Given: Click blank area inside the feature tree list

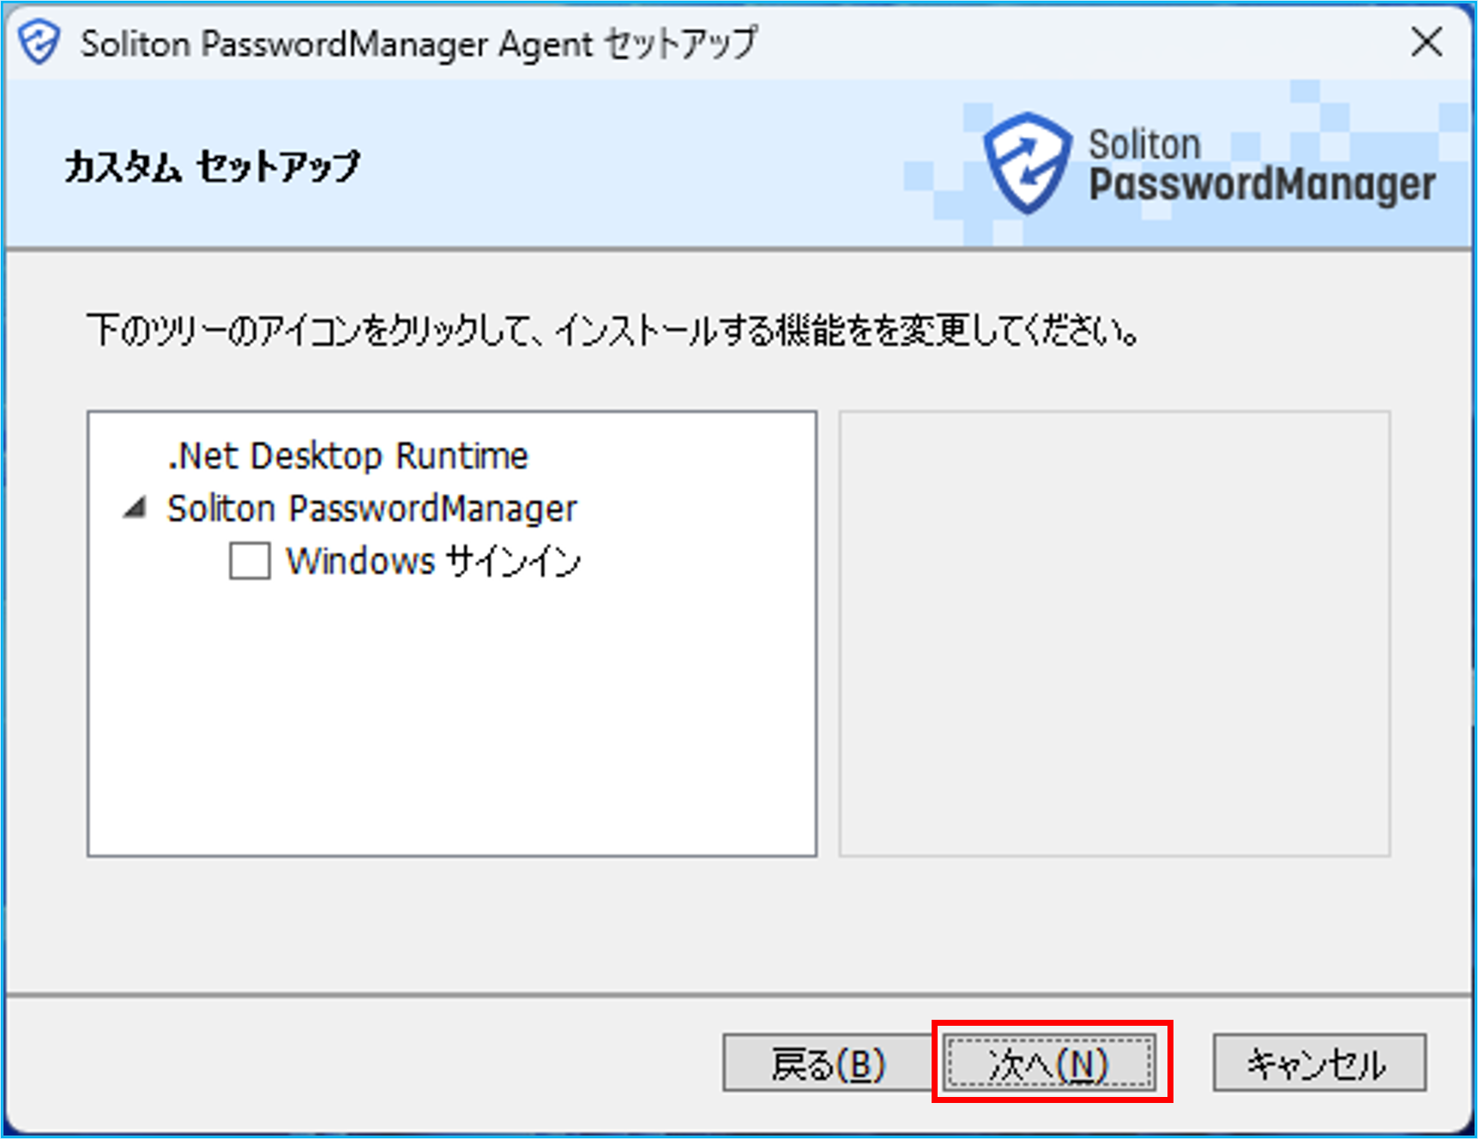Looking at the screenshot, I should pyautogui.click(x=452, y=720).
